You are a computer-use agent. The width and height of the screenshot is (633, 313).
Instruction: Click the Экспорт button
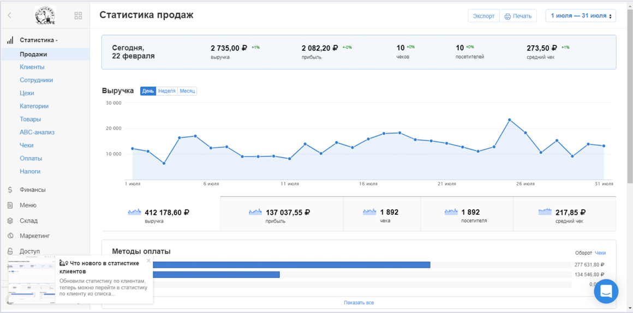[x=483, y=16]
